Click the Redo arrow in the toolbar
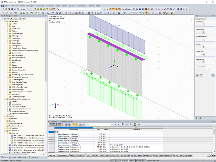This screenshot has height=162, width=216. tap(31, 9)
